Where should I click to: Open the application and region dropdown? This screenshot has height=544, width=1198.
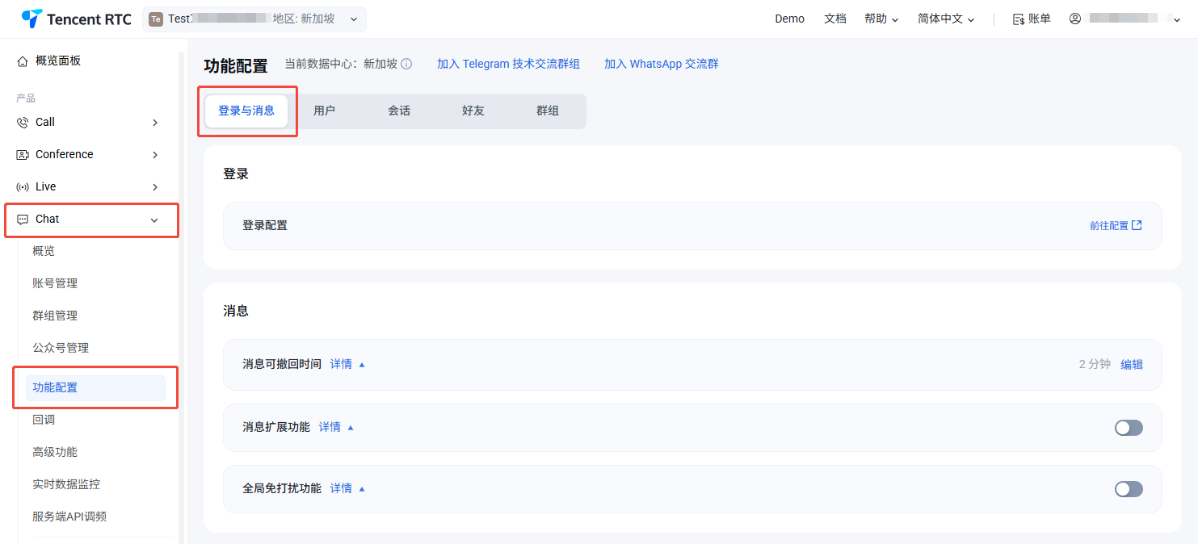(x=254, y=19)
